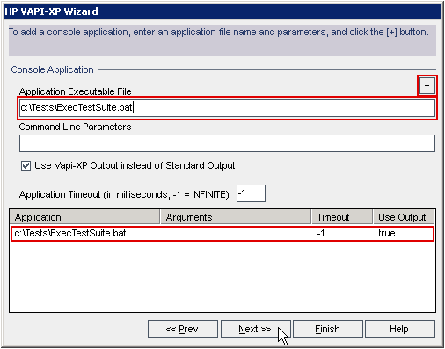This screenshot has width=445, height=349.
Task: Go back with the << Prev button
Action: coord(183,329)
